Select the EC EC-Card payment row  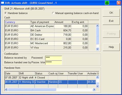click(x=46, y=39)
